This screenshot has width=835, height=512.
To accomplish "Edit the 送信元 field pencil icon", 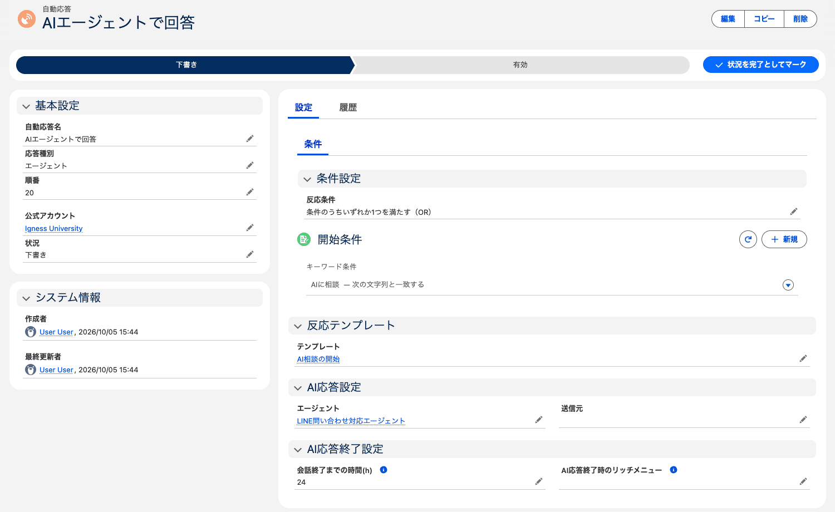I will tap(803, 420).
